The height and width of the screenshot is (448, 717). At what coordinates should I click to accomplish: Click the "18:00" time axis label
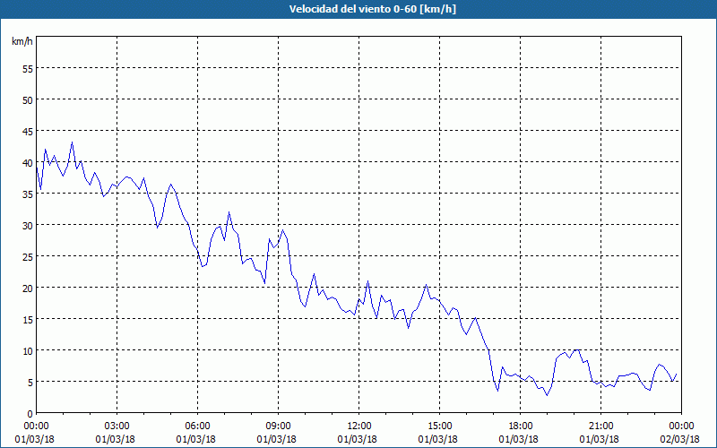[x=521, y=426]
